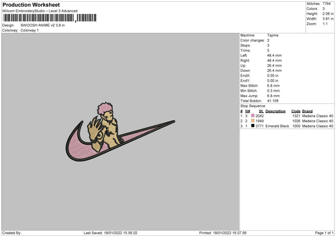Click the pink thread color swatch
This screenshot has width=336, height=237.
click(x=253, y=116)
